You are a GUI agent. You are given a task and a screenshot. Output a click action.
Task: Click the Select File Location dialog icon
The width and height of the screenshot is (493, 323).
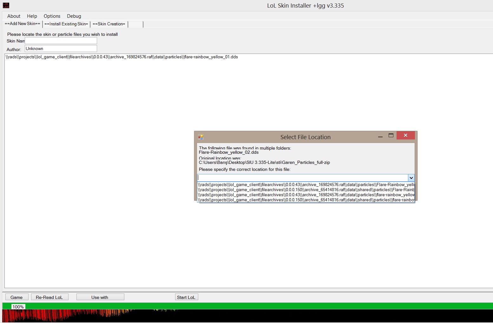click(200, 137)
